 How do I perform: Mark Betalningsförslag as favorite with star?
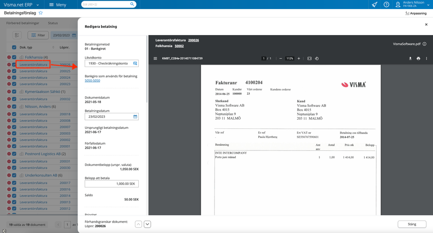click(x=41, y=13)
